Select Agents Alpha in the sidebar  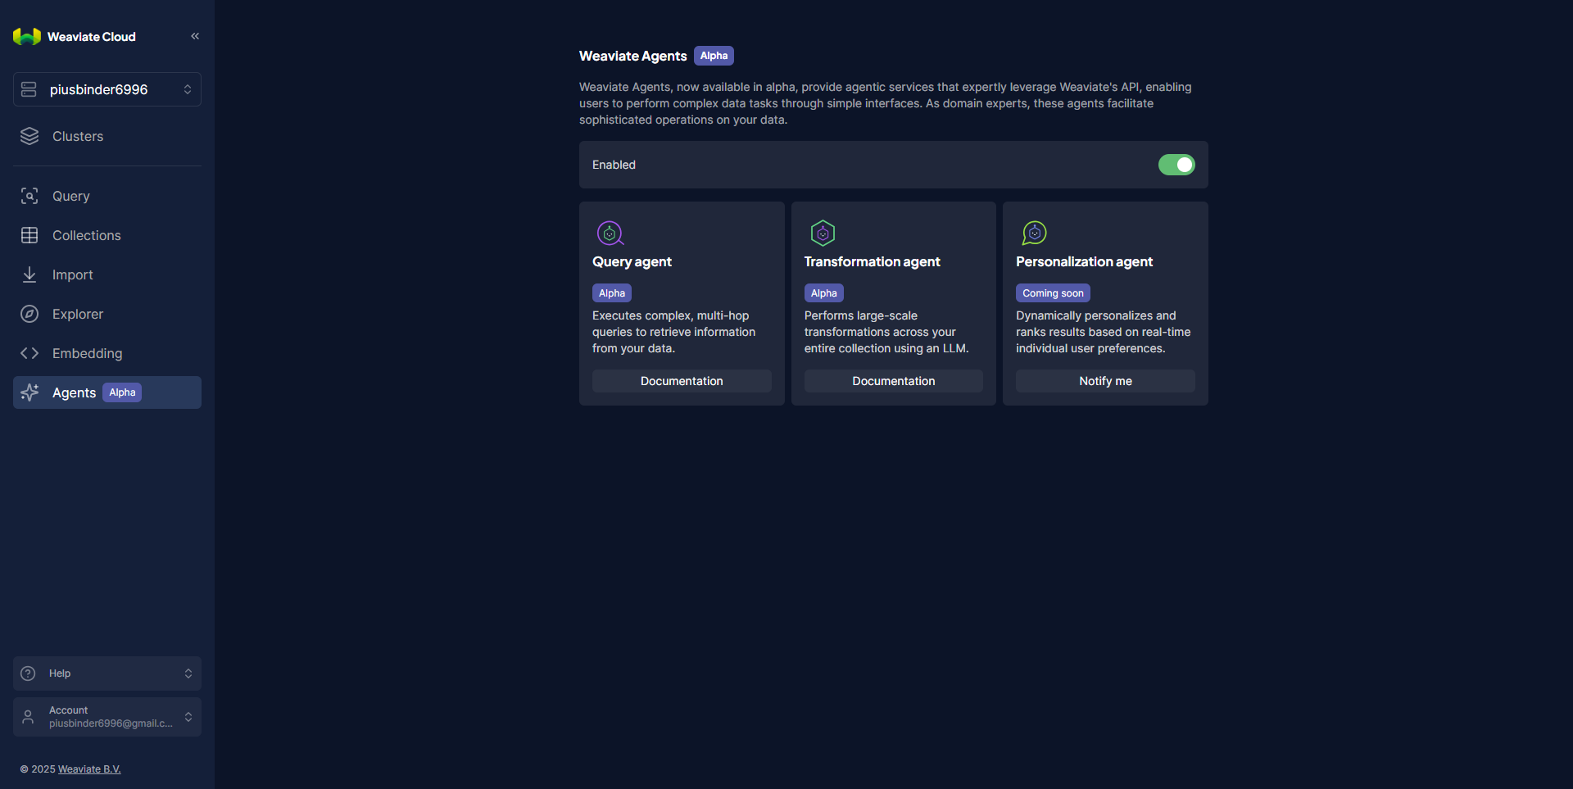click(107, 392)
